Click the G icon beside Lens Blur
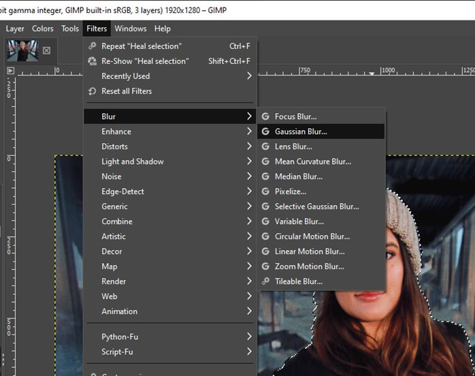The image size is (475, 376). click(x=265, y=146)
